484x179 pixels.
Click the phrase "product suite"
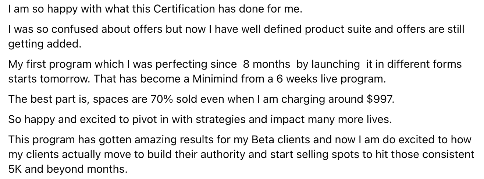point(329,29)
